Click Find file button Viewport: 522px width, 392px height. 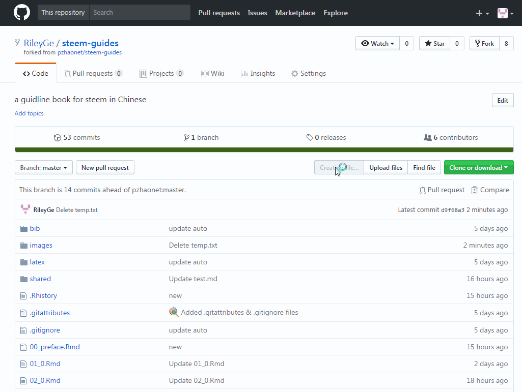pos(424,168)
